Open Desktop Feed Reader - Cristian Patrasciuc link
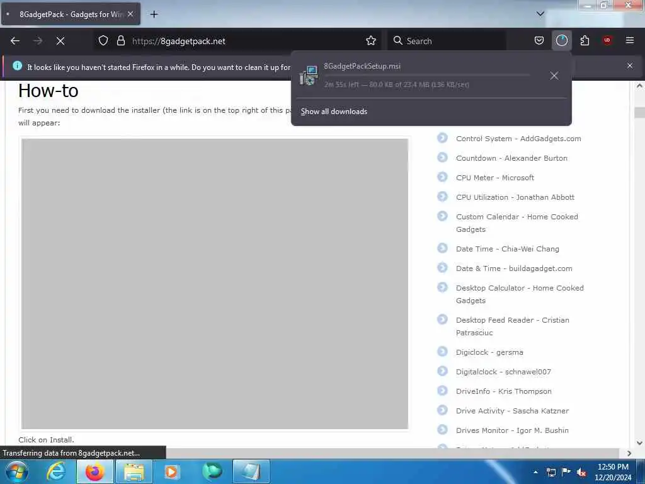 pyautogui.click(x=513, y=326)
